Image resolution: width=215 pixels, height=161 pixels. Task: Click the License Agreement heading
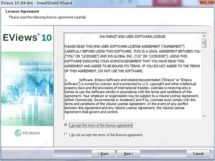[22, 11]
